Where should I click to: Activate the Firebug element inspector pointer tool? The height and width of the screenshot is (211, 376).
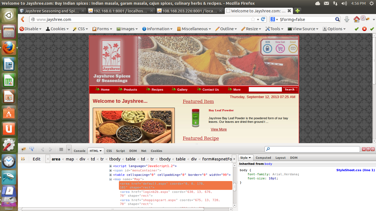(32, 149)
